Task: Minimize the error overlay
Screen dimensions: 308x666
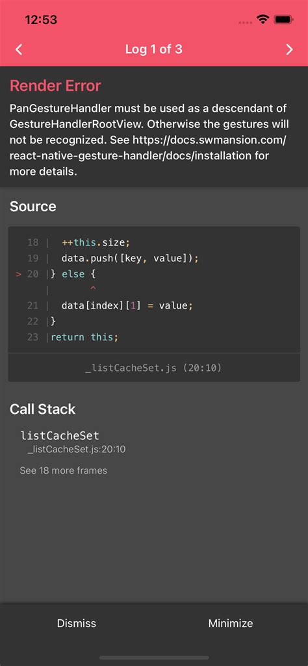Action: tap(231, 623)
